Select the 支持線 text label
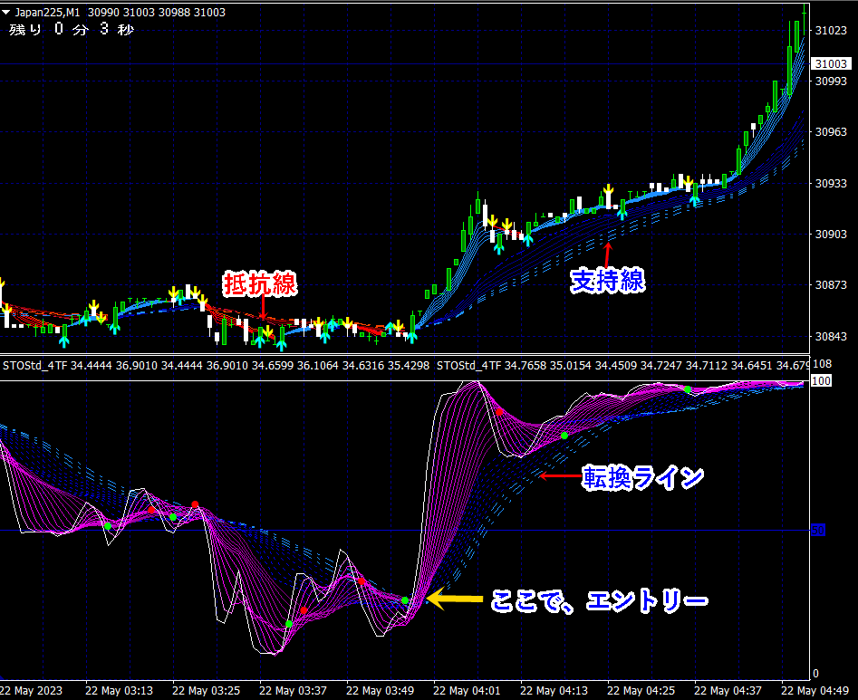This screenshot has height=700, width=858. click(607, 281)
